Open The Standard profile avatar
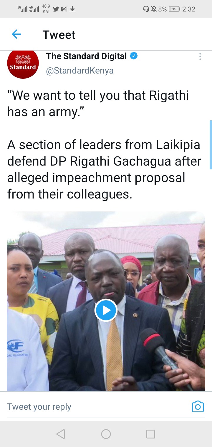 (23, 64)
